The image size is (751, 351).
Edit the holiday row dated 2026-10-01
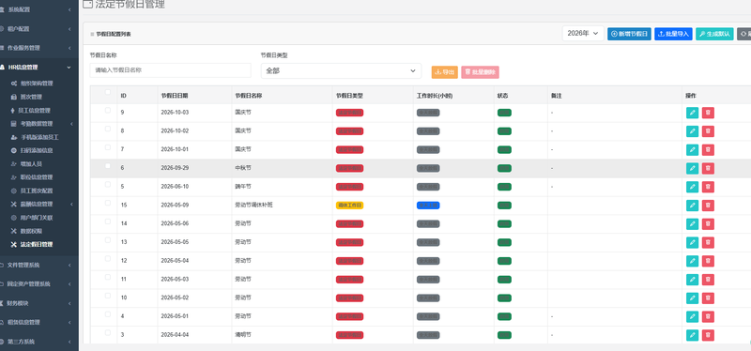[x=692, y=150]
